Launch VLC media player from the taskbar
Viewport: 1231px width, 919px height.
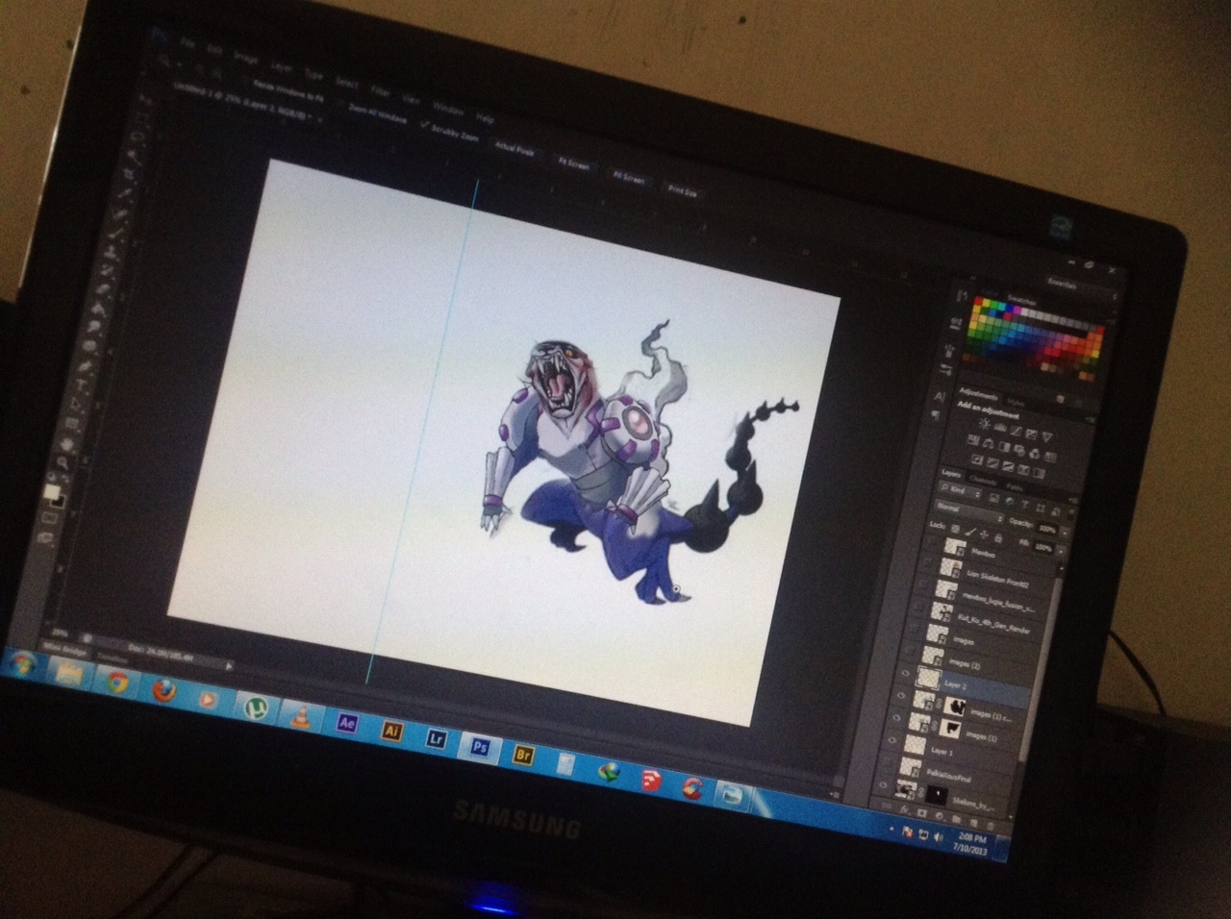tap(300, 715)
